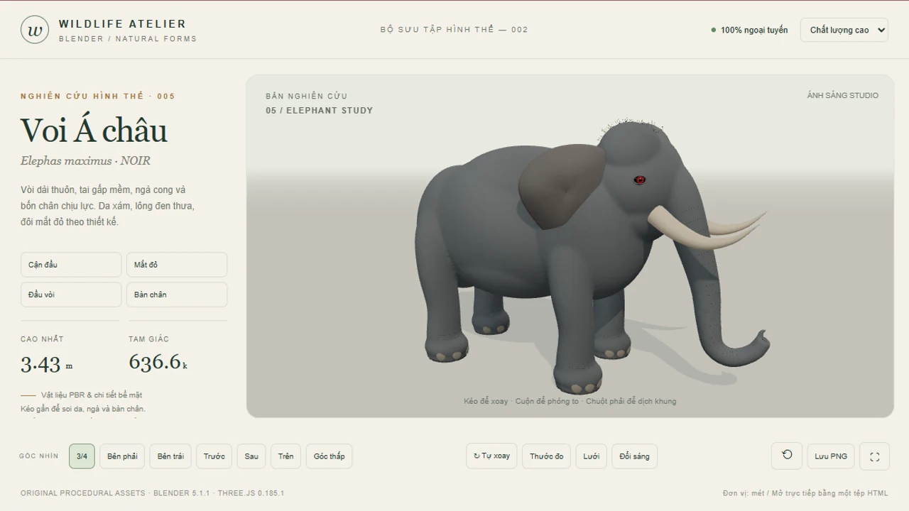Click the 636.6 k triangle count
This screenshot has height=511, width=909.
158,362
